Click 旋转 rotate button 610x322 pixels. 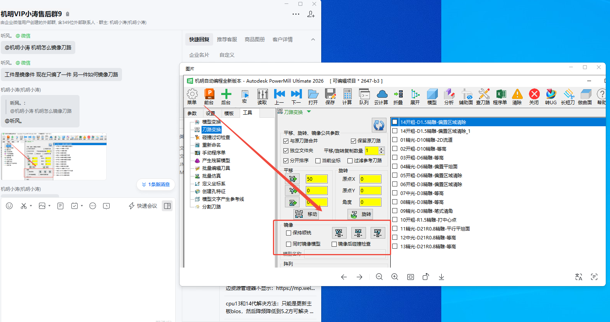tap(360, 214)
